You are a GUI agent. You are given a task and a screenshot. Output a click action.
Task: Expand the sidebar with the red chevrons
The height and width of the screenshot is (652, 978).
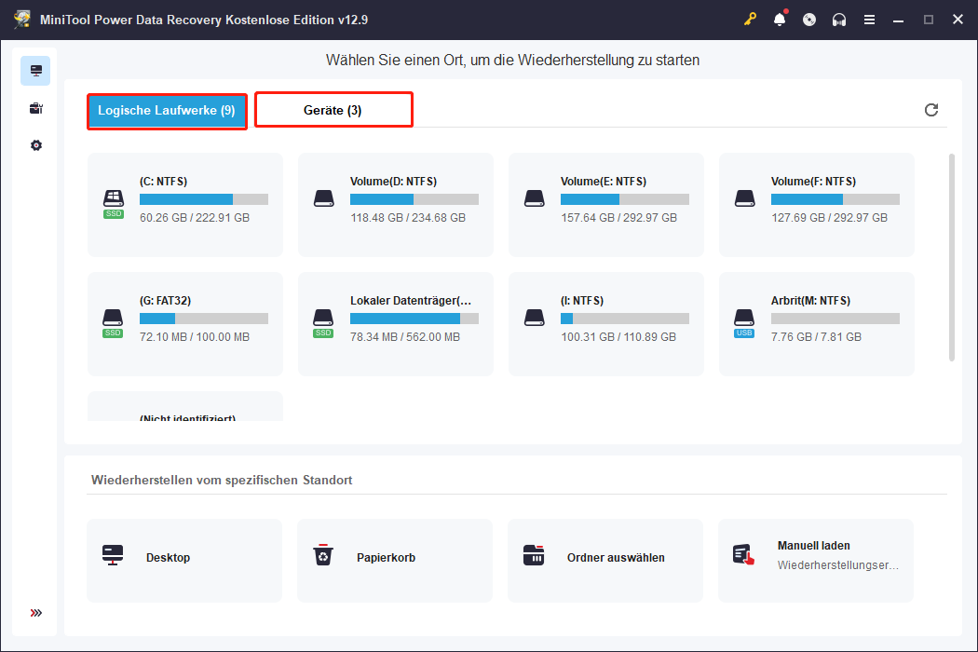point(36,613)
